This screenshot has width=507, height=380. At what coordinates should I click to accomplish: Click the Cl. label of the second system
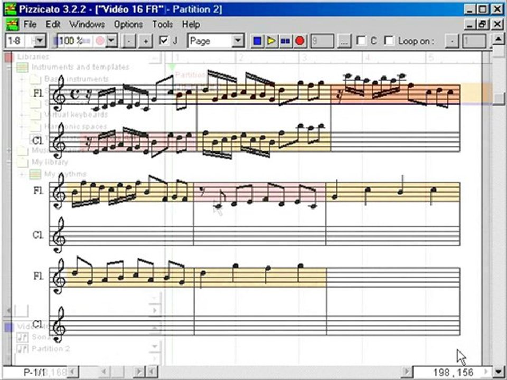coord(38,234)
